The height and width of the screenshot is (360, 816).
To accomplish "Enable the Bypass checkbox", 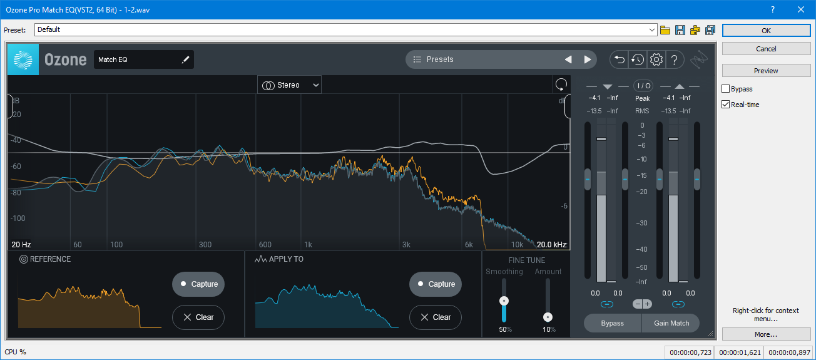I will click(726, 89).
